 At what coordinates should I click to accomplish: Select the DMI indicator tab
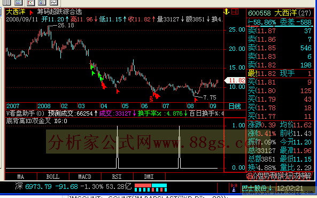(x=149, y=177)
